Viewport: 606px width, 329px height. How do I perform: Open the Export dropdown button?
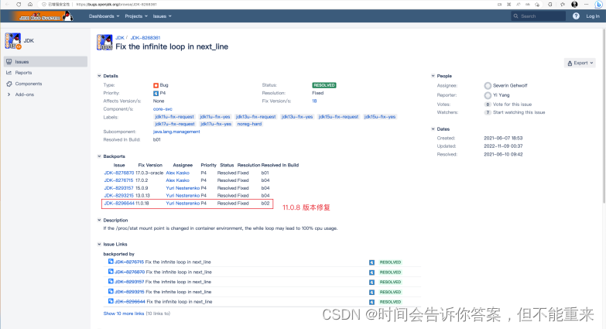580,63
